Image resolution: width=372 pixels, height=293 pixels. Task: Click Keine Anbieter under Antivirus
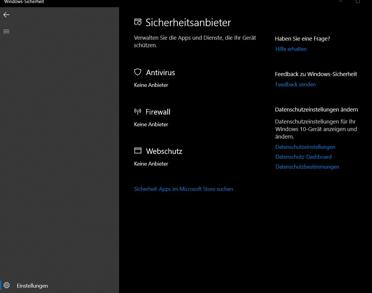pos(151,85)
